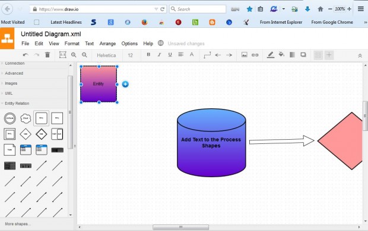Choose the line start arrow icon

click(218, 55)
